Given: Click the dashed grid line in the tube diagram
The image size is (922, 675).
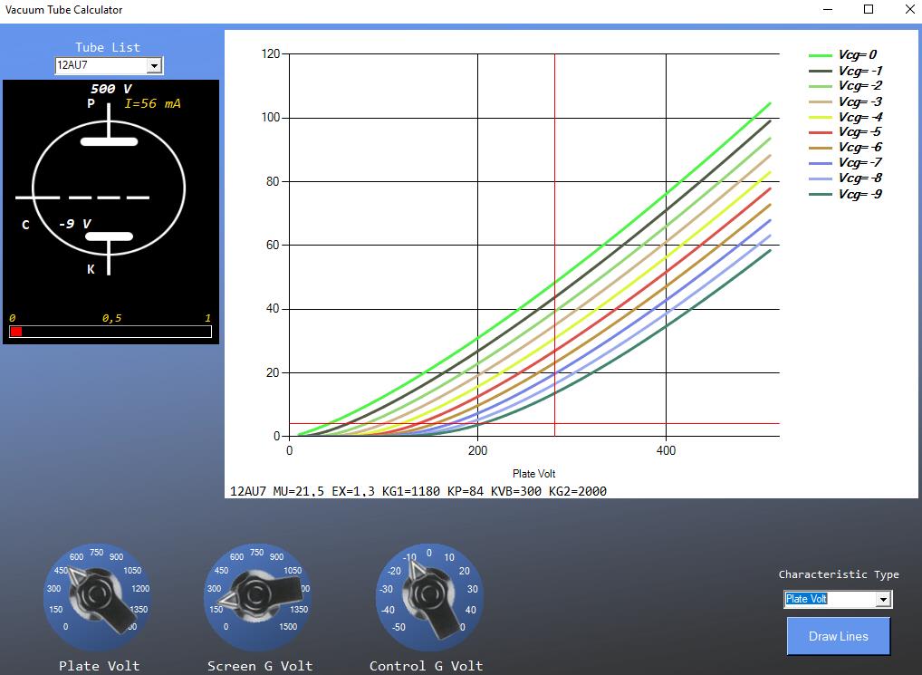Looking at the screenshot, I should (82, 197).
